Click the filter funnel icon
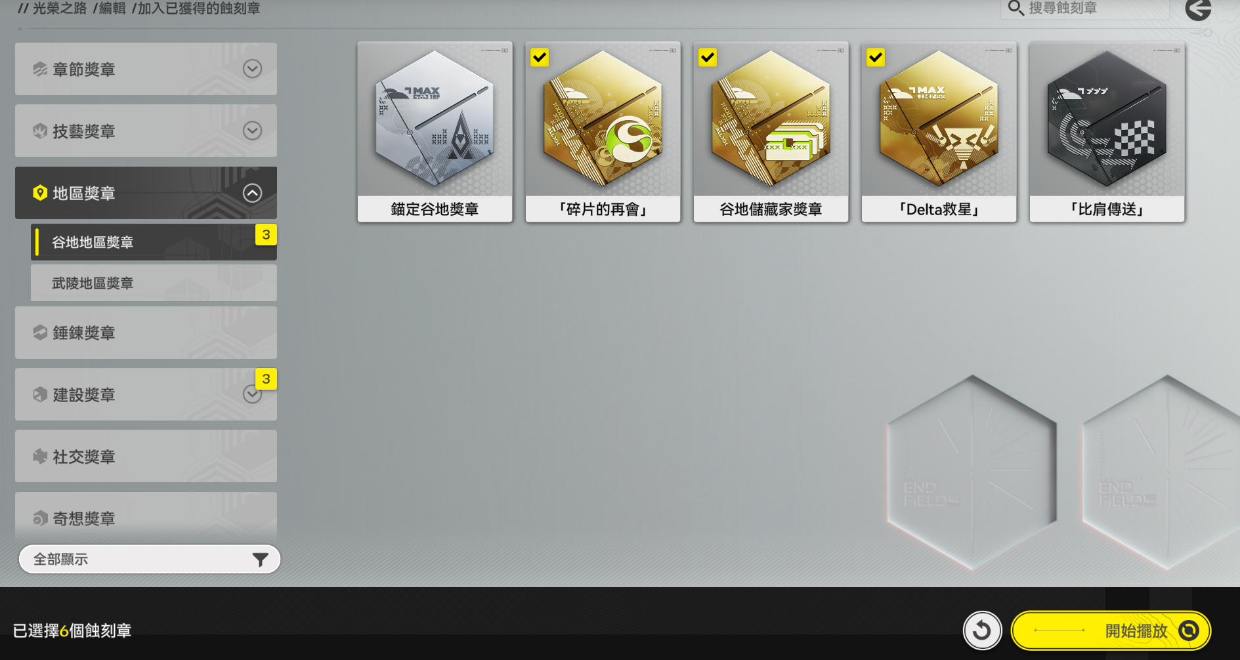The height and width of the screenshot is (660, 1240). pos(261,560)
